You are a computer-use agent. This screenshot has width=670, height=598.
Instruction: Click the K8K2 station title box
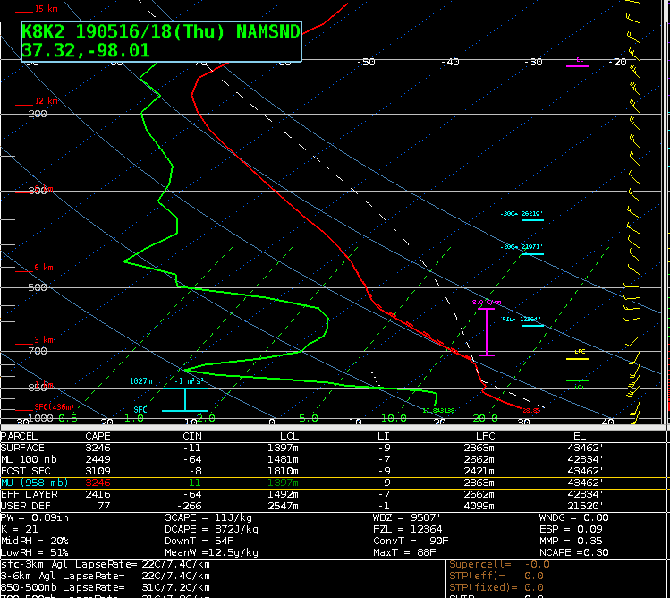161,41
